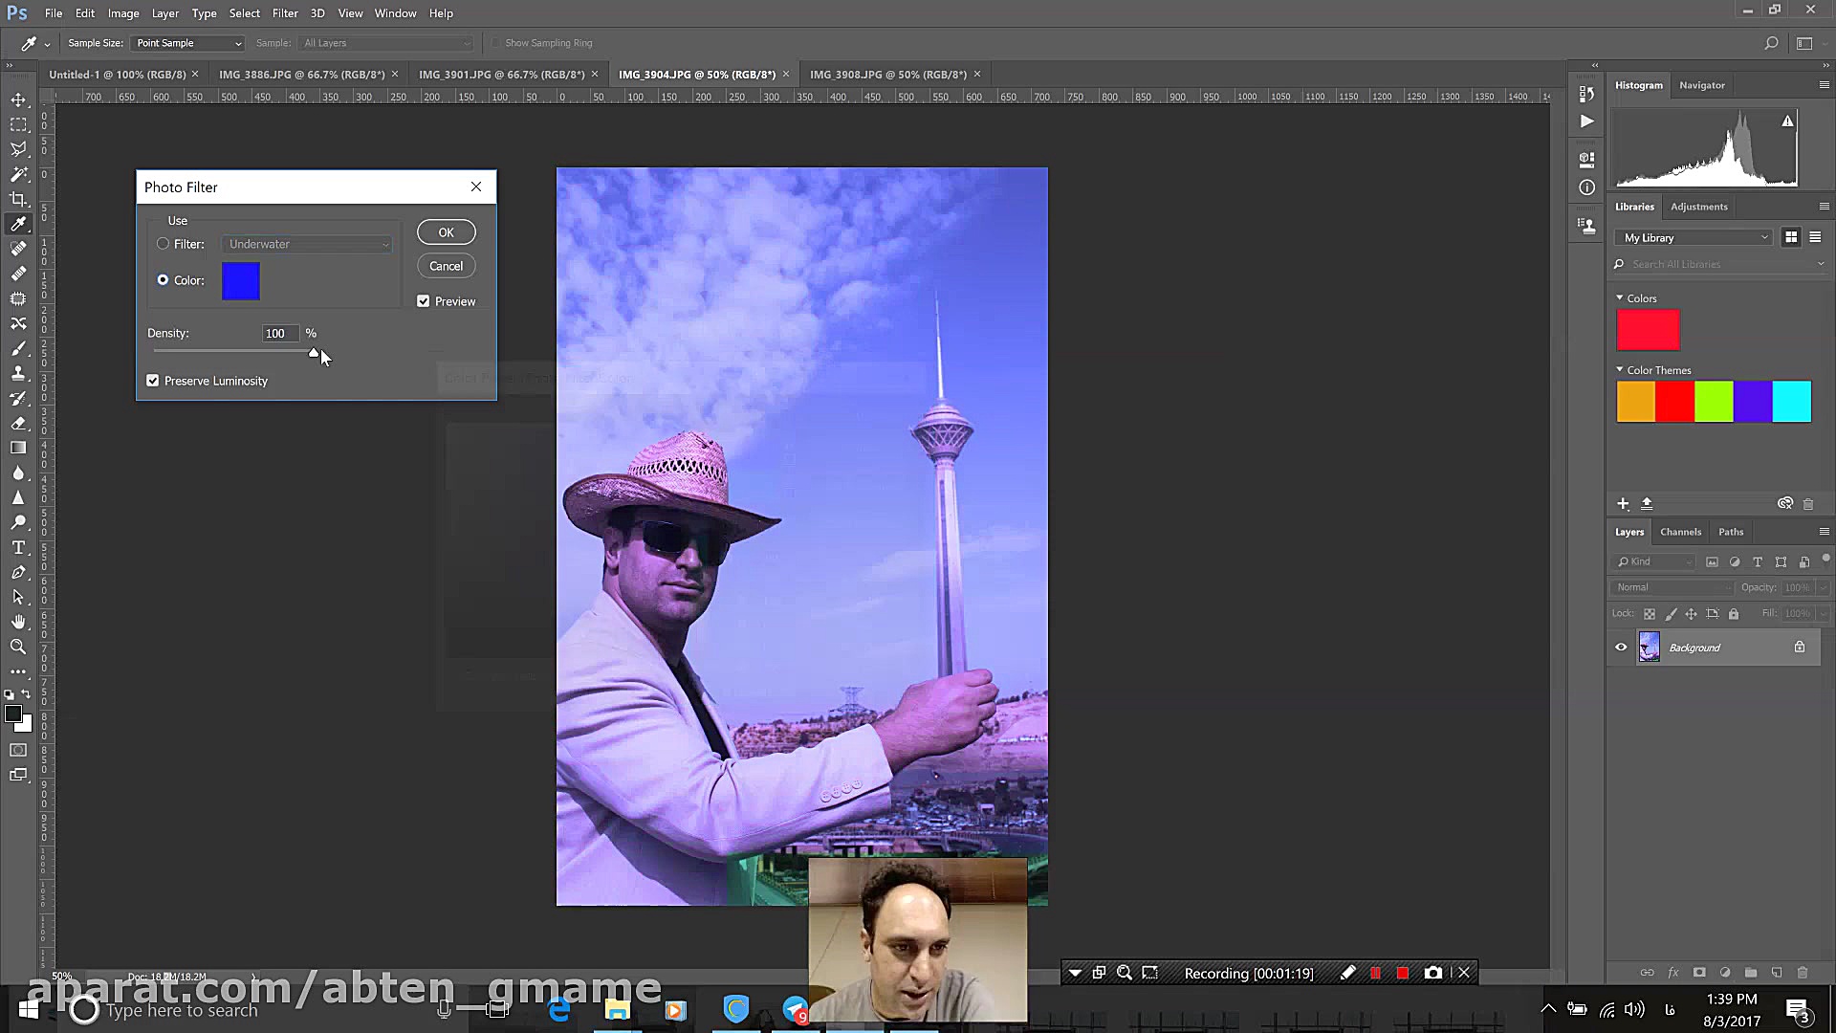
Task: Click OK in Photo Filter dialog
Action: pos(446,232)
